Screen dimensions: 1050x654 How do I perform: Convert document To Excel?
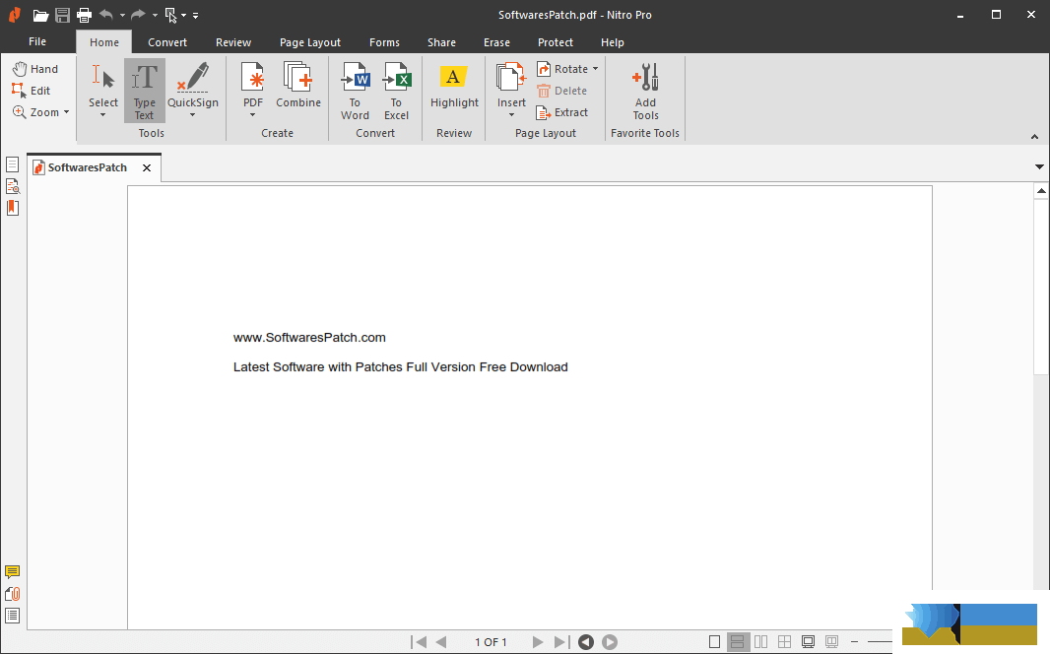[x=396, y=91]
